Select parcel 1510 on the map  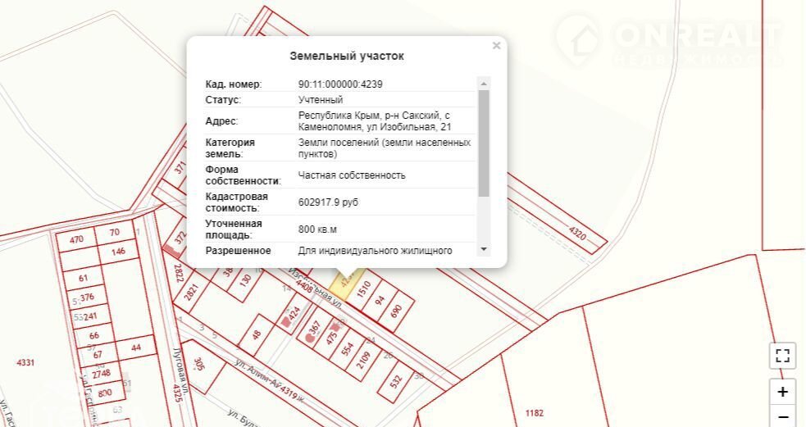coord(366,288)
